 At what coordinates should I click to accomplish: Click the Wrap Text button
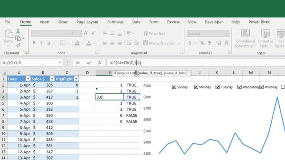[154, 33]
